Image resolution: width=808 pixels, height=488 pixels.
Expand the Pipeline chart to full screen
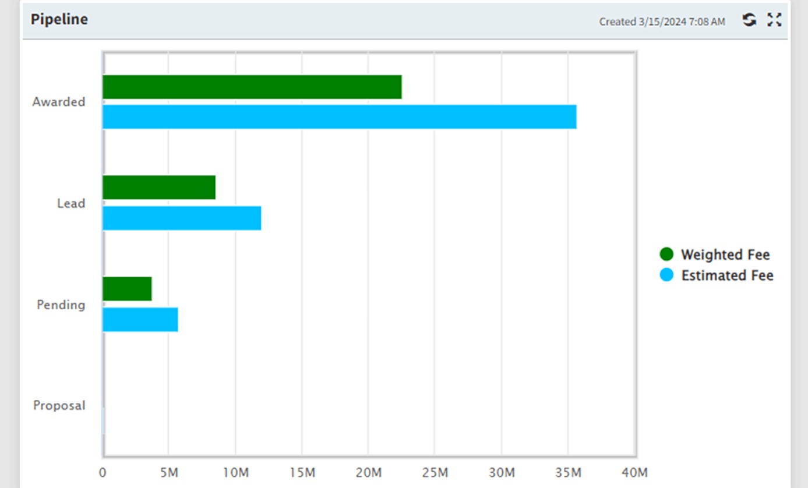pos(774,20)
